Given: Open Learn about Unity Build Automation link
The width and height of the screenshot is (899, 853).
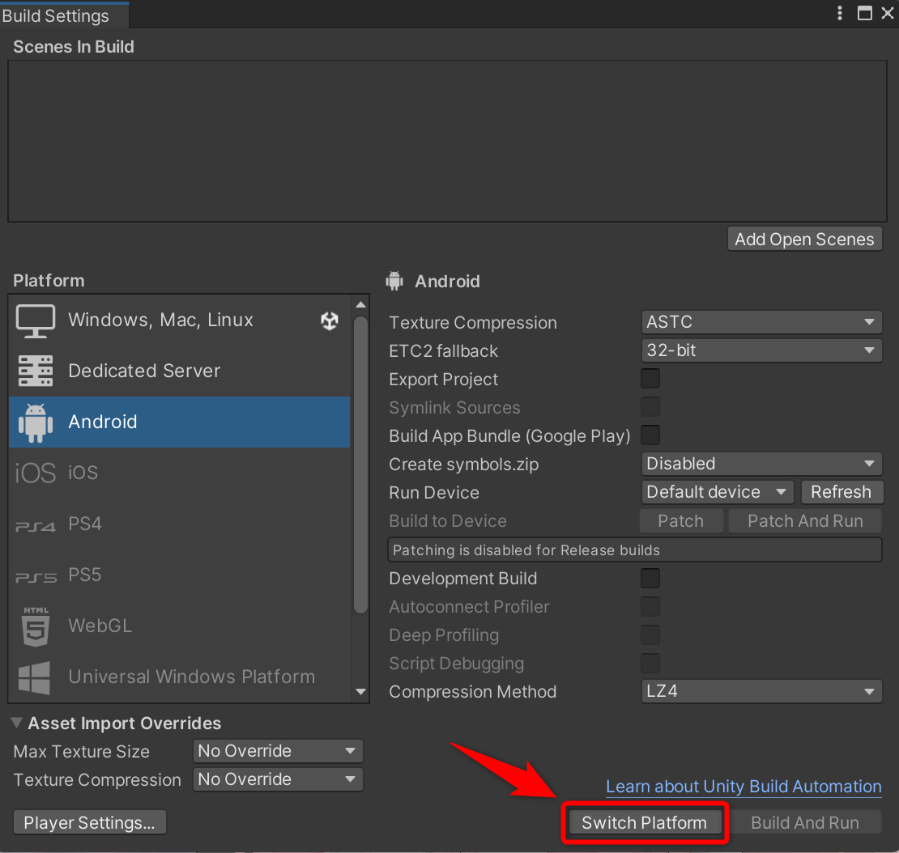Looking at the screenshot, I should coord(743,787).
